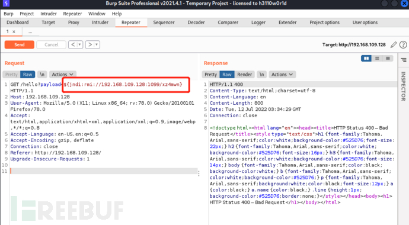Open the INSPECTOR side panel
This screenshot has height=225, width=409.
[403, 86]
